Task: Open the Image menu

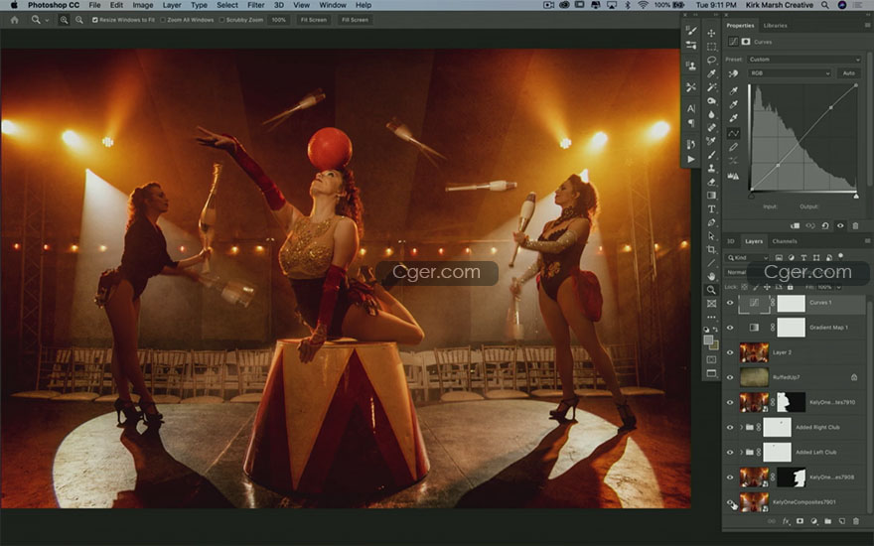Action: 143,5
